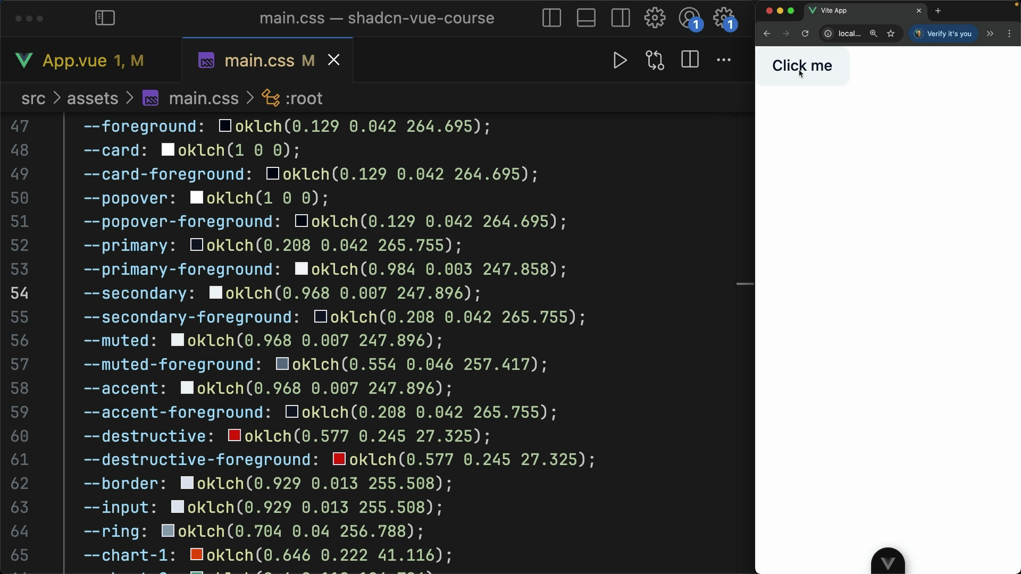
Task: Open Vue devtools badge at page bottom
Action: coord(888,562)
